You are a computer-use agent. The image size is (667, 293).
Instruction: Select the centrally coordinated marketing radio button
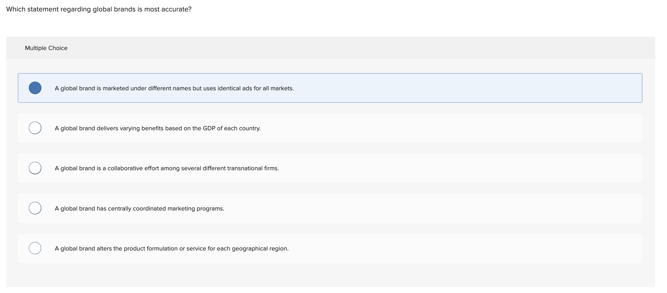(x=35, y=208)
